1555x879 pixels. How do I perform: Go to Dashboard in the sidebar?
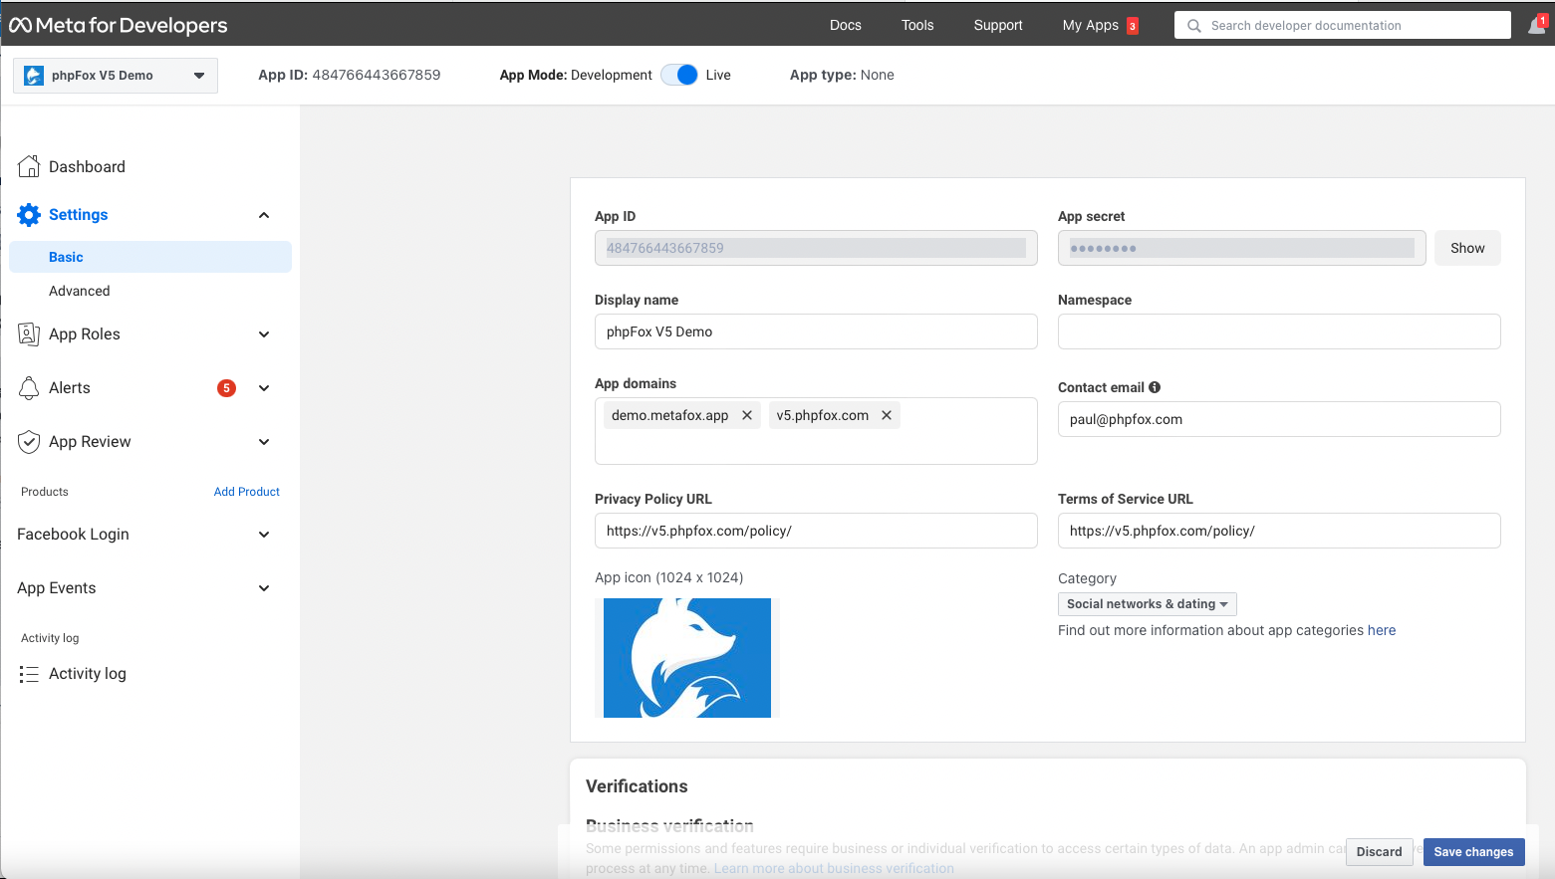pyautogui.click(x=87, y=166)
